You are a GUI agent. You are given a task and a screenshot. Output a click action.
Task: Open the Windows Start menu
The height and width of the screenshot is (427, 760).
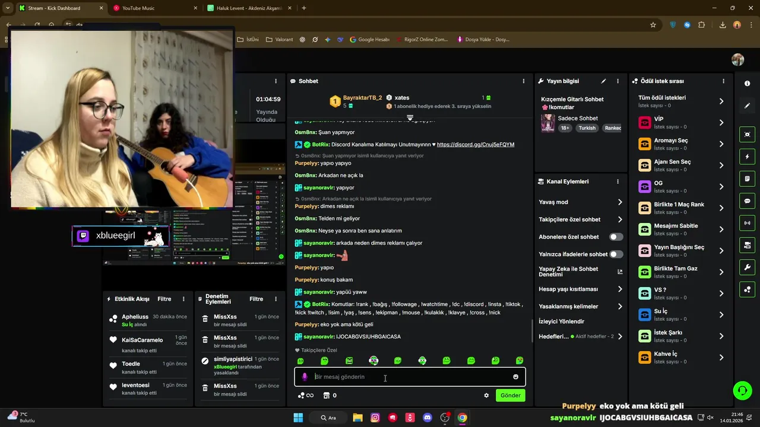[298, 418]
